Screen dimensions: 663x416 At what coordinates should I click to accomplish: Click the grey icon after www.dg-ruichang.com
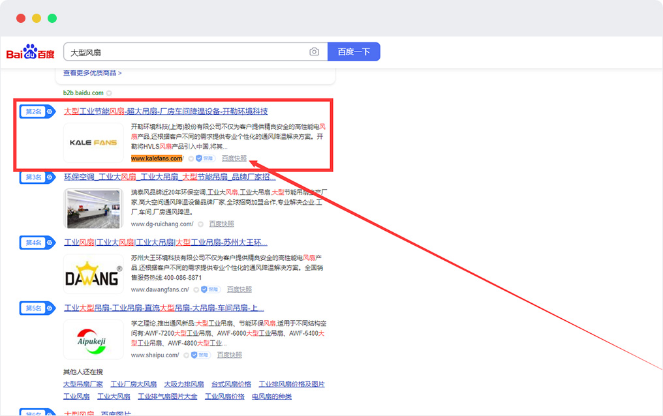tap(200, 224)
